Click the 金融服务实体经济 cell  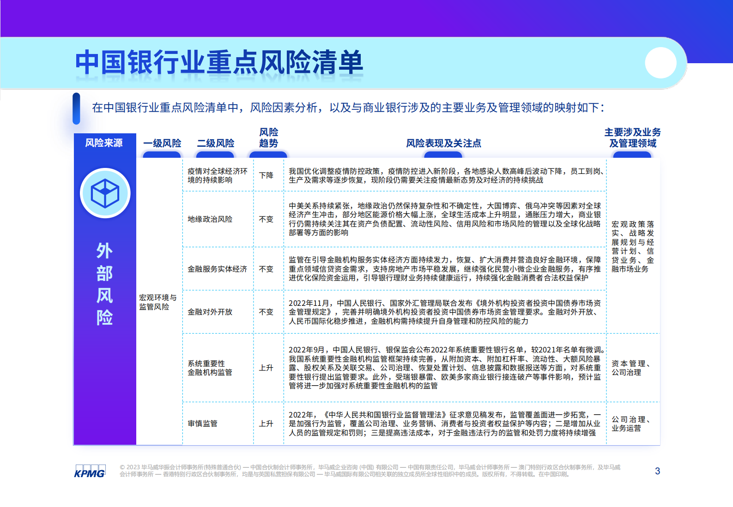(x=217, y=269)
